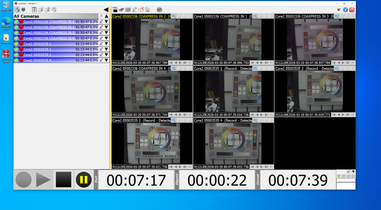Click the Elapsed time display 00:00:22
This screenshot has width=381, height=210.
[217, 180]
